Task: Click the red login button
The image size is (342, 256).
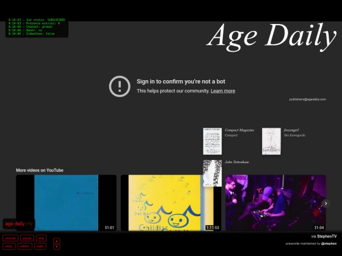Action: [40, 247]
